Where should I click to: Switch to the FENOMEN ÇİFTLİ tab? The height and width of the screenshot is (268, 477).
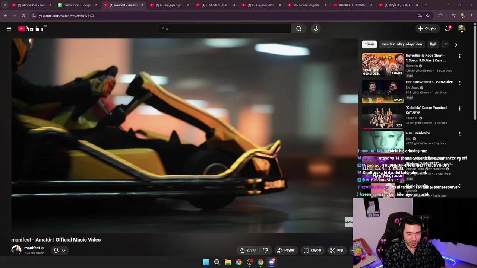coord(215,5)
